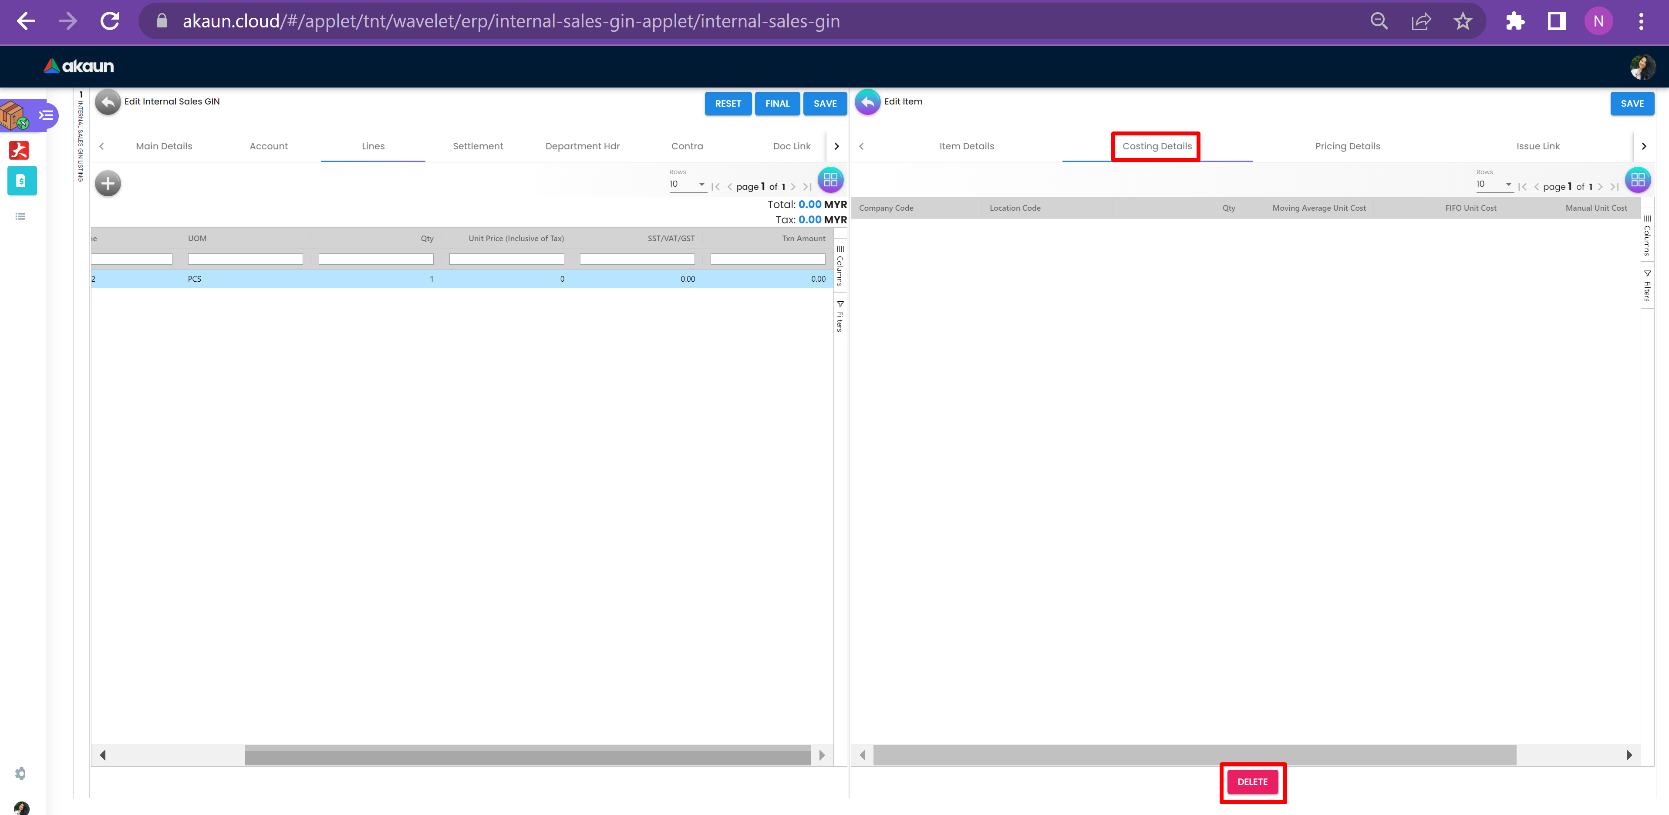Click the FINAL button

[x=777, y=104]
